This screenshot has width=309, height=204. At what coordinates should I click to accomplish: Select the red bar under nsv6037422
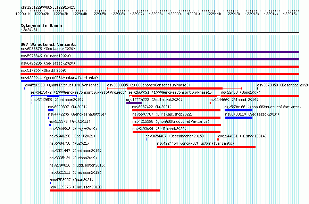coord(176,110)
